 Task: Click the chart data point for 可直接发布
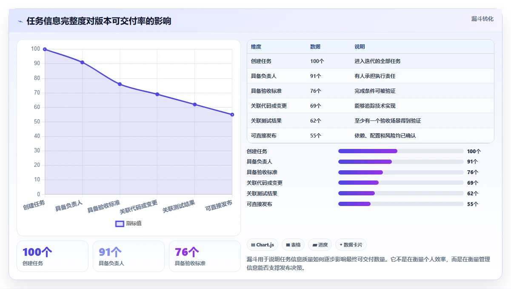click(x=232, y=114)
